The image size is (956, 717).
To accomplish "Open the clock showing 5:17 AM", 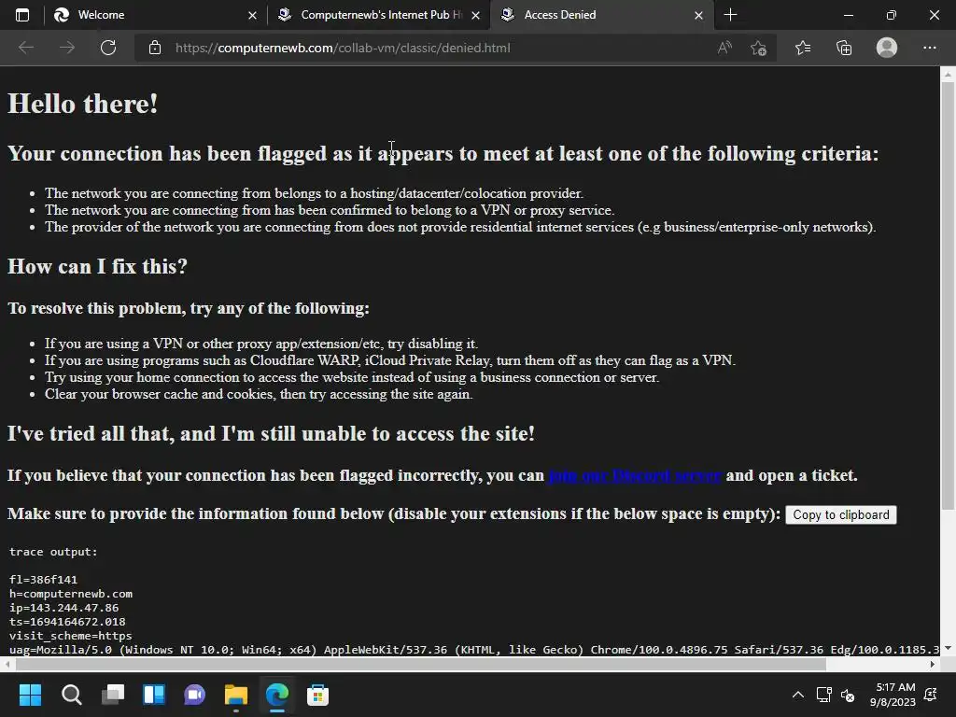I will point(893,695).
